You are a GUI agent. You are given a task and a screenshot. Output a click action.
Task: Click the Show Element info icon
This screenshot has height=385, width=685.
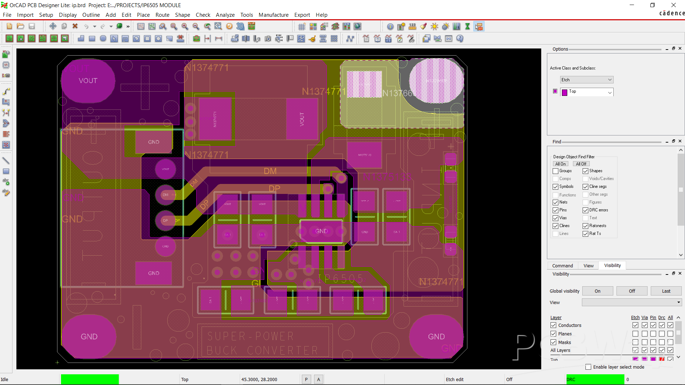pyautogui.click(x=390, y=26)
